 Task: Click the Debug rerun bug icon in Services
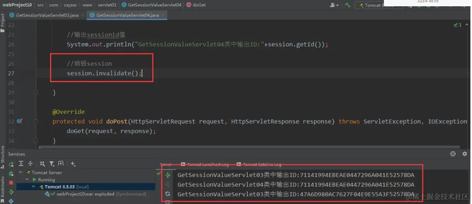[x=11, y=173]
